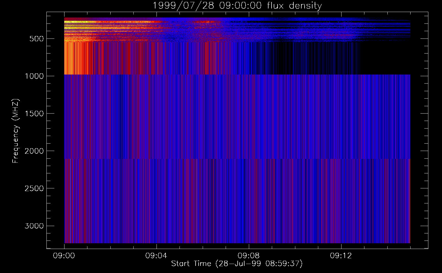442x273 pixels.
Task: Select the 1500 frequency tick label
Action: click(34, 114)
